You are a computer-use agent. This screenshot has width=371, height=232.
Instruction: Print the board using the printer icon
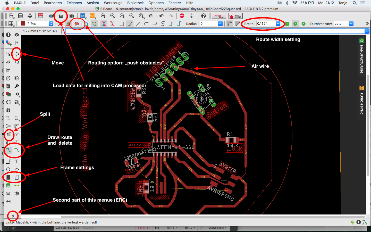30,16
